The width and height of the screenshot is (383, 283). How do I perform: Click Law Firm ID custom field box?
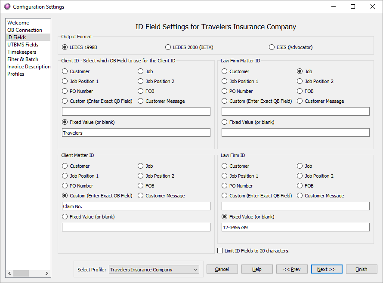296,206
